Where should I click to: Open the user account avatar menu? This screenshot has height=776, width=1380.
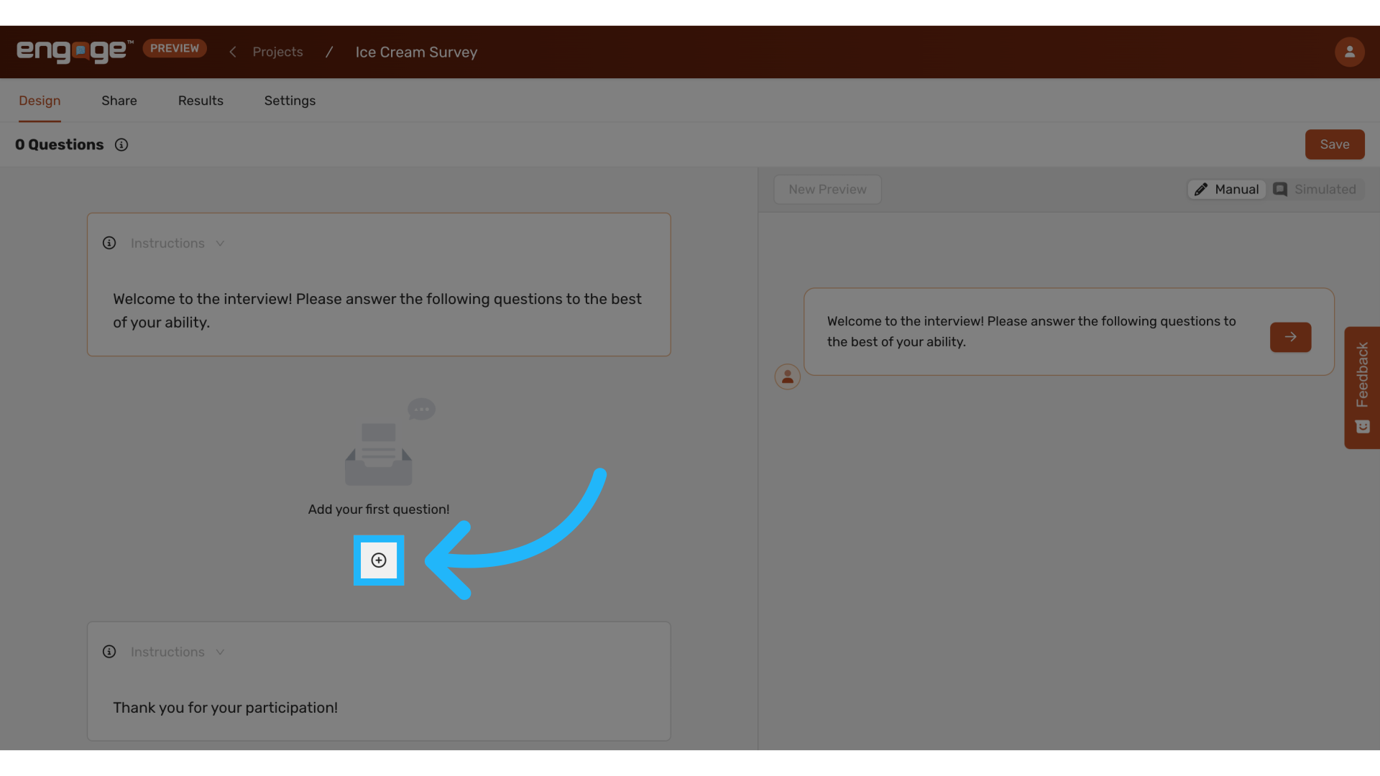[x=1349, y=52]
